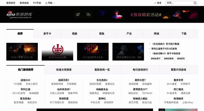This screenshot has height=111, width=204.
Task: Expand the 导航 dropdown arrow
Action: [x=54, y=3]
